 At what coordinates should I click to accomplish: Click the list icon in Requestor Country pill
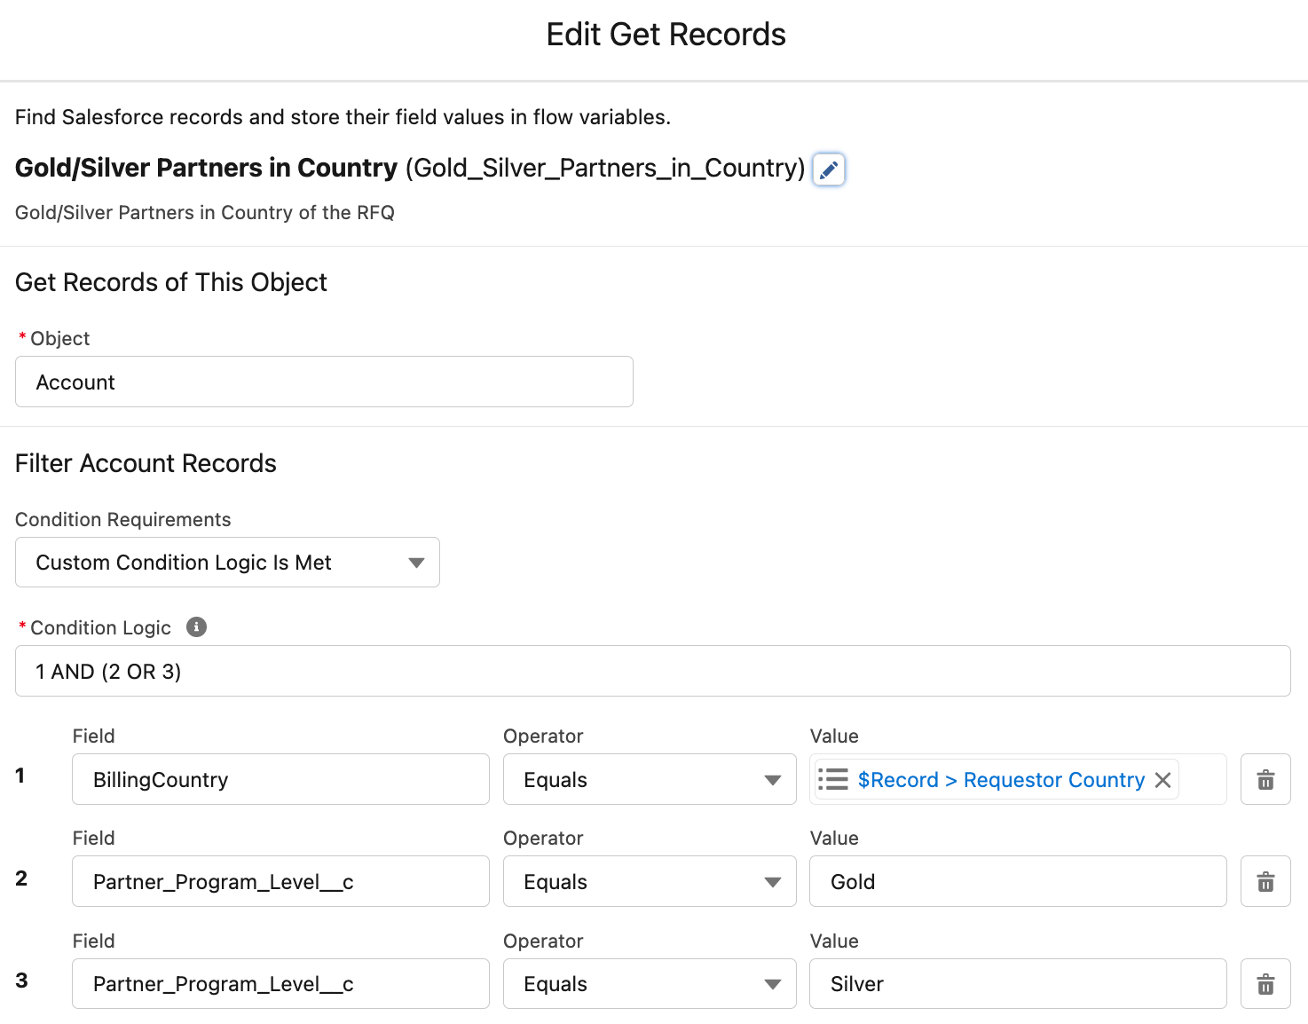point(833,780)
